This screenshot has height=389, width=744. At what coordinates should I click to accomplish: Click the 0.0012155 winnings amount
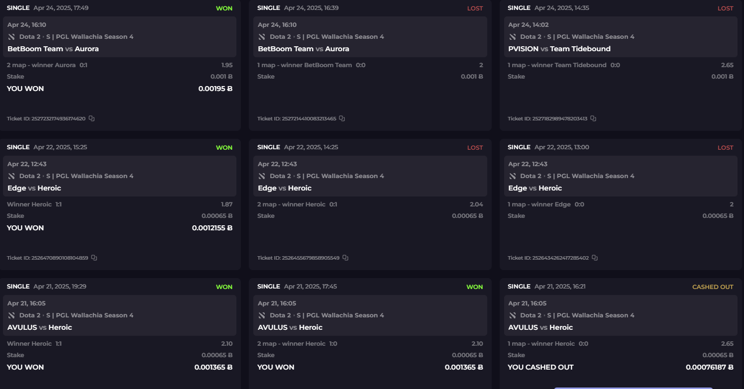pos(212,228)
